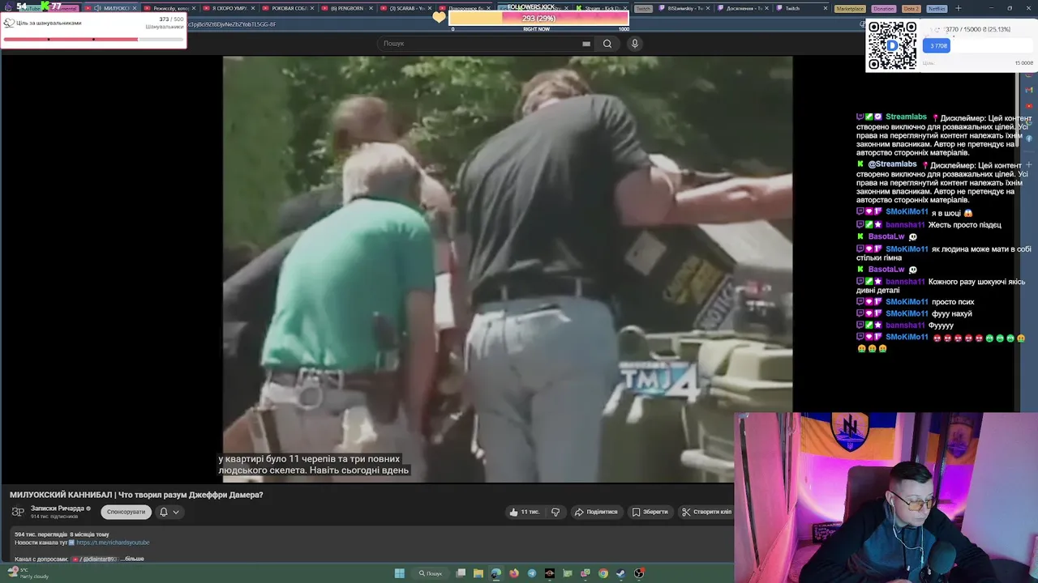
Task: Open a new browser tab with plus
Action: click(x=958, y=8)
